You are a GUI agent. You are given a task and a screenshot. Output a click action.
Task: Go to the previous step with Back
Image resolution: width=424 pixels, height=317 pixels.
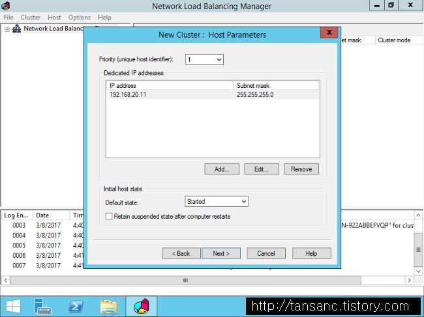coord(181,253)
